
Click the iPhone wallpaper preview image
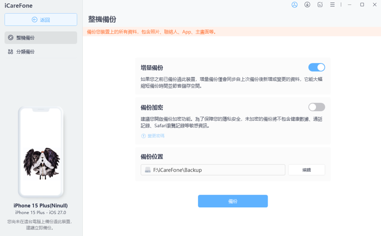coord(41,163)
